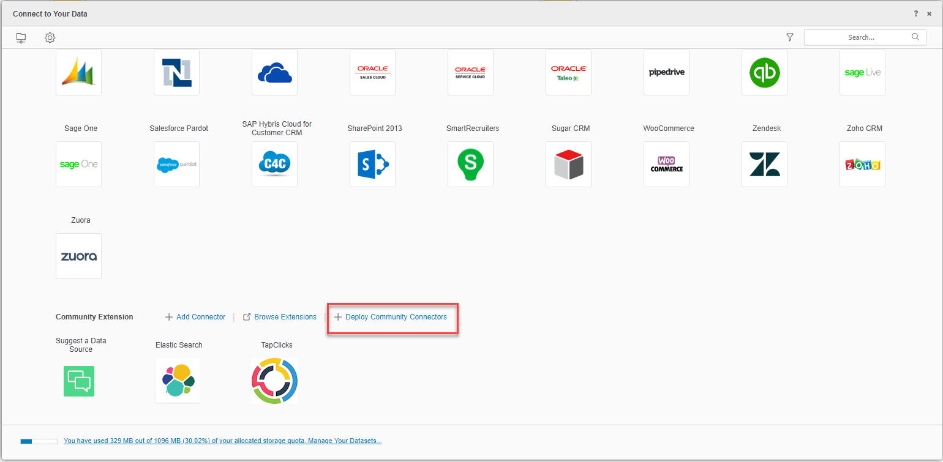Select the Oracle Service Cloud connector
943x462 pixels.
click(470, 72)
